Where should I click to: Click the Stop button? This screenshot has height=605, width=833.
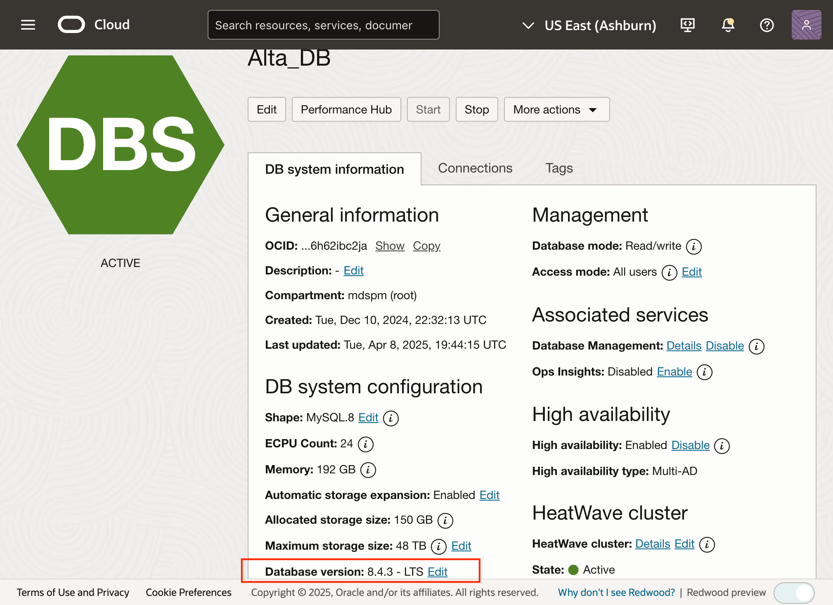[x=476, y=109]
